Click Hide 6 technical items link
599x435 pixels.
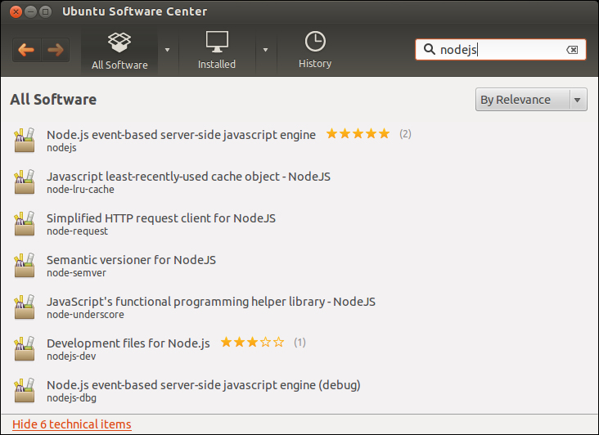72,424
